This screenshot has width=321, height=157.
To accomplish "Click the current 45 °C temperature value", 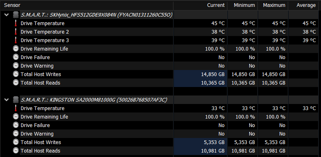I will pyautogui.click(x=218, y=23).
